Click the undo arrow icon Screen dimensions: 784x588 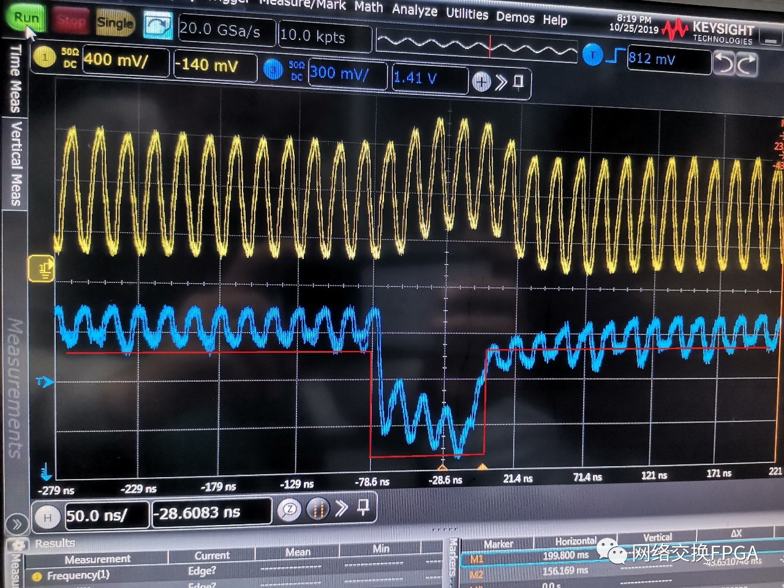coord(725,63)
